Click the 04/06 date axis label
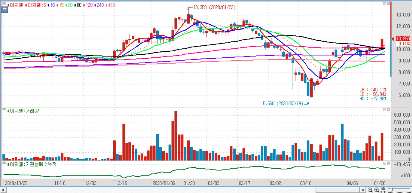This screenshot has height=193, width=412. (x=352, y=183)
